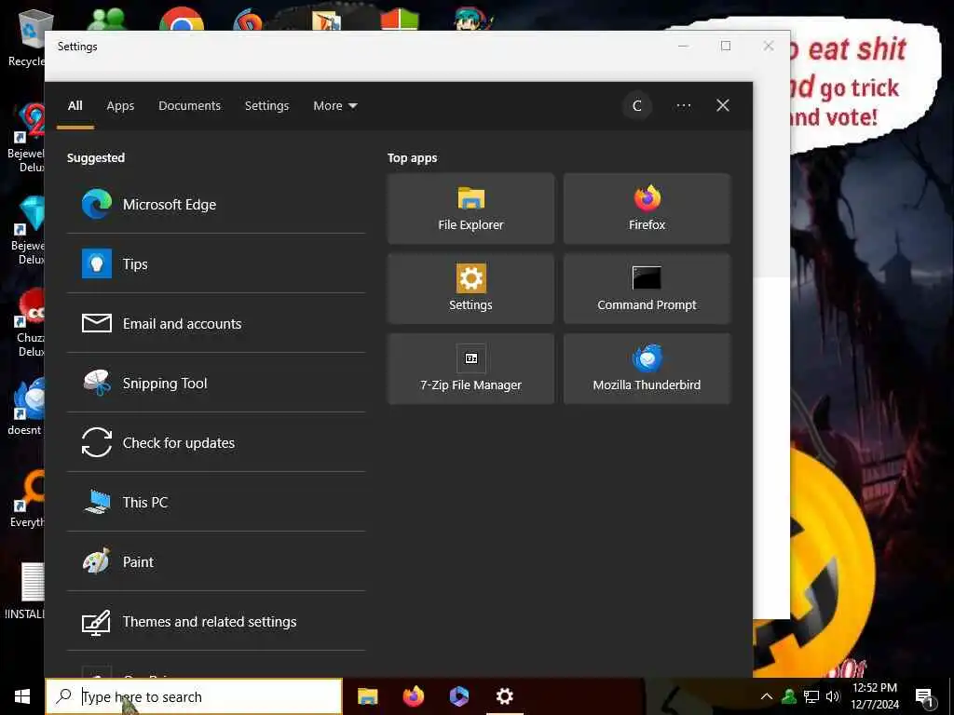Select the Chuzzle Deluxe desktop shortcut

[x=28, y=323]
